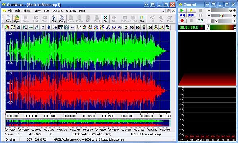Click the first colorful effect toolbar icon
The width and height of the screenshot is (238, 143).
[x=7, y=27]
